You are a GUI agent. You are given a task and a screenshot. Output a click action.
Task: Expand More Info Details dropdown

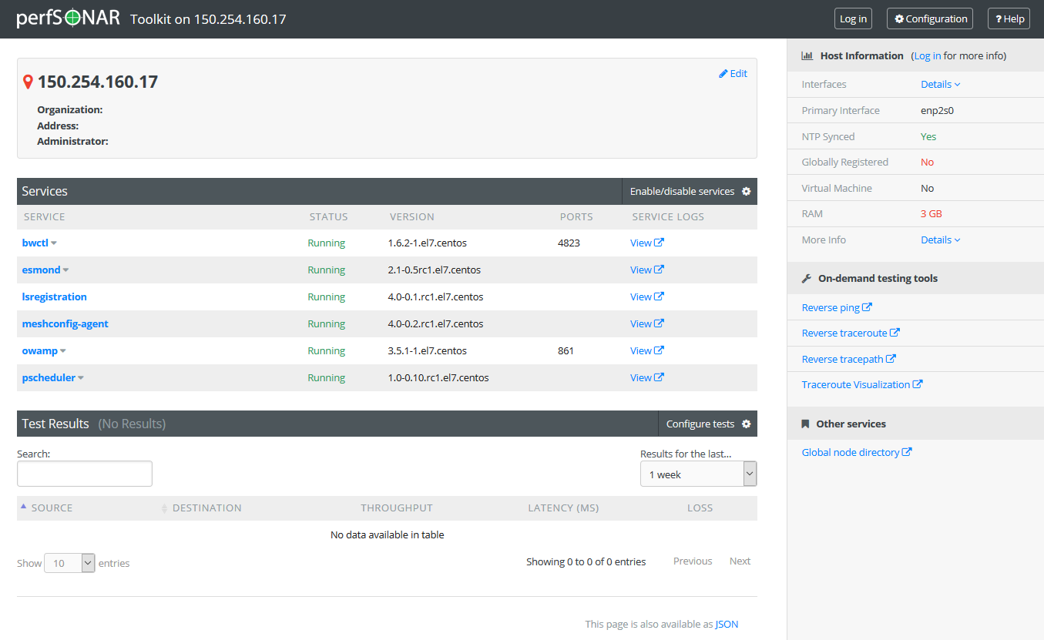[x=941, y=240]
